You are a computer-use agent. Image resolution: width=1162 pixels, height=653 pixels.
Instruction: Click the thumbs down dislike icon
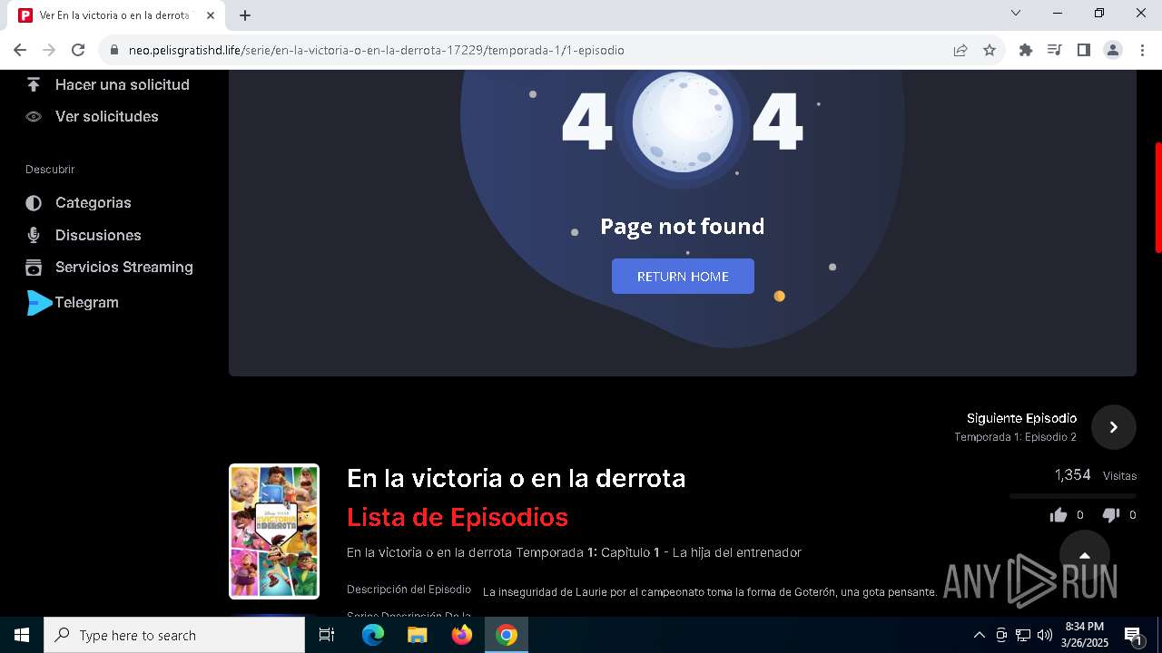coord(1110,515)
